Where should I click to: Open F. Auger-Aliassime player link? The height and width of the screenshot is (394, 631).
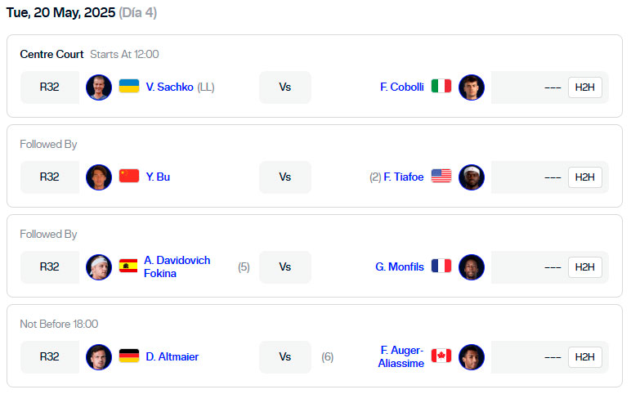pyautogui.click(x=401, y=356)
